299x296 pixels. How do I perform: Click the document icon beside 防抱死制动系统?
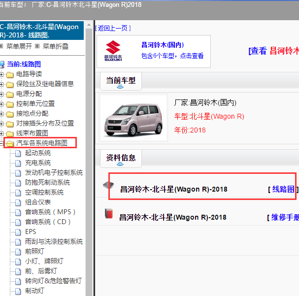pyautogui.click(x=18, y=183)
